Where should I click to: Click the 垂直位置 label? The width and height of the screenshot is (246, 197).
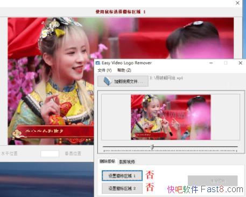pos(73,153)
